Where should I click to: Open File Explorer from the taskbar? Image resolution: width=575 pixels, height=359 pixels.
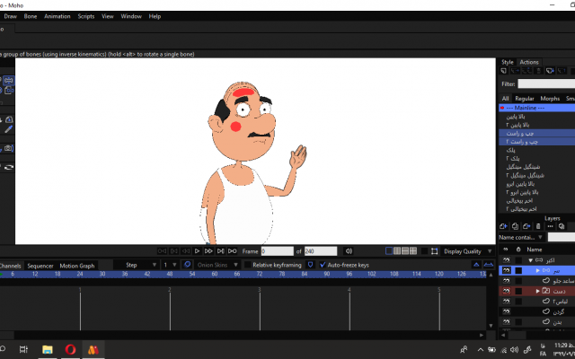(x=48, y=349)
